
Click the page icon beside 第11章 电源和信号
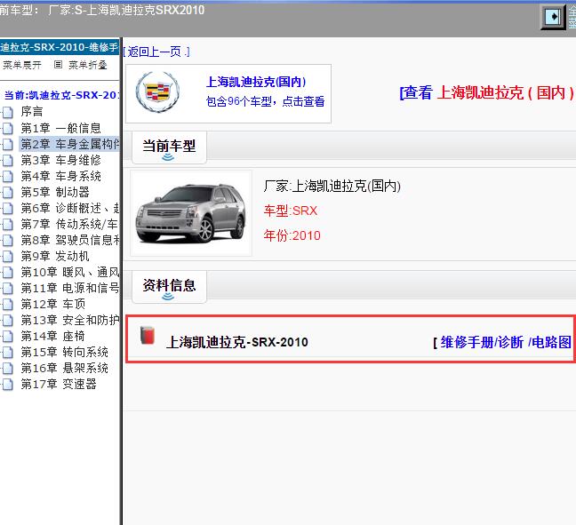[8, 289]
